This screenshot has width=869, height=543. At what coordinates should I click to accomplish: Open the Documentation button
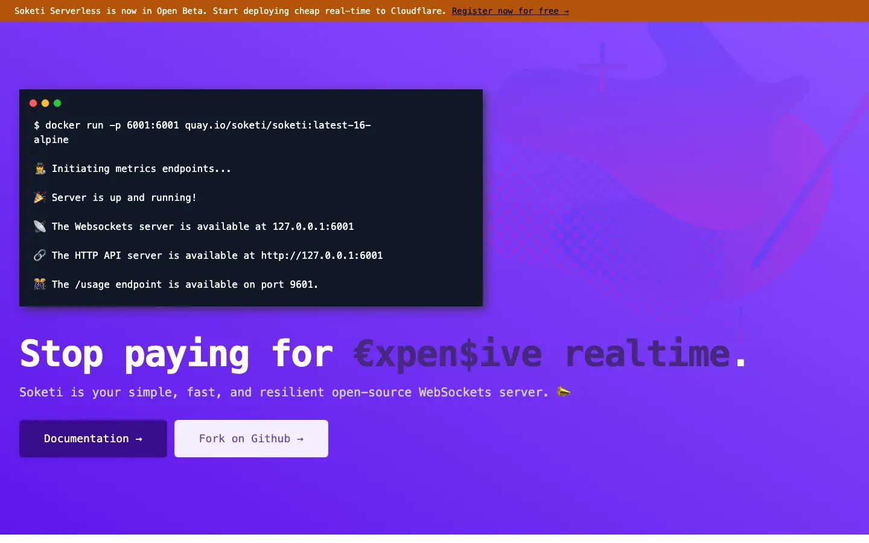coord(93,439)
